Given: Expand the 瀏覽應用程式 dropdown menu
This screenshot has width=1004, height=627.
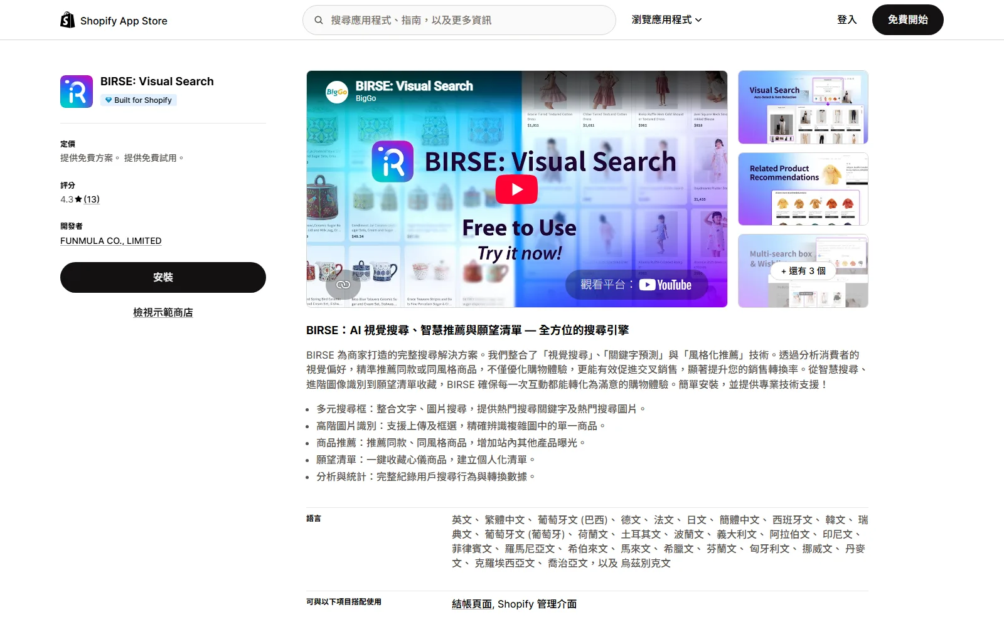Looking at the screenshot, I should 666,20.
